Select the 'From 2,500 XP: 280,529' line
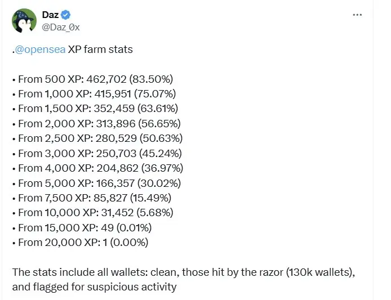391x300 pixels. (x=97, y=138)
